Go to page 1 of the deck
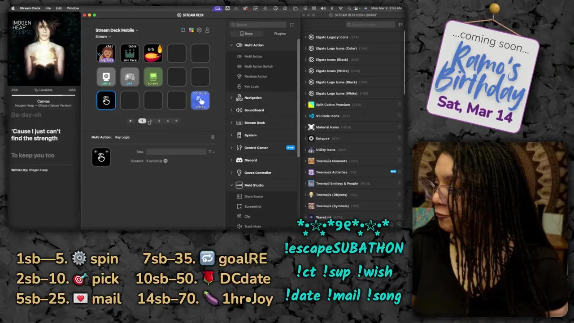 142,121
